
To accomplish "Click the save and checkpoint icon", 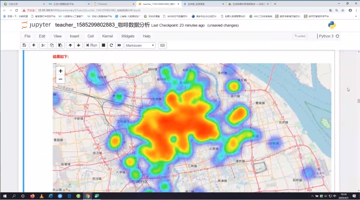I will [x=25, y=45].
